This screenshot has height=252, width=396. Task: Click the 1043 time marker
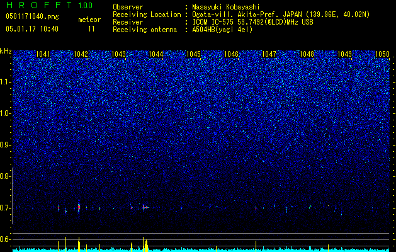(118, 54)
